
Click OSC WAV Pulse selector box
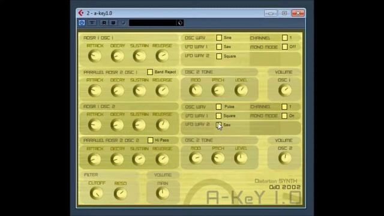tap(218, 107)
